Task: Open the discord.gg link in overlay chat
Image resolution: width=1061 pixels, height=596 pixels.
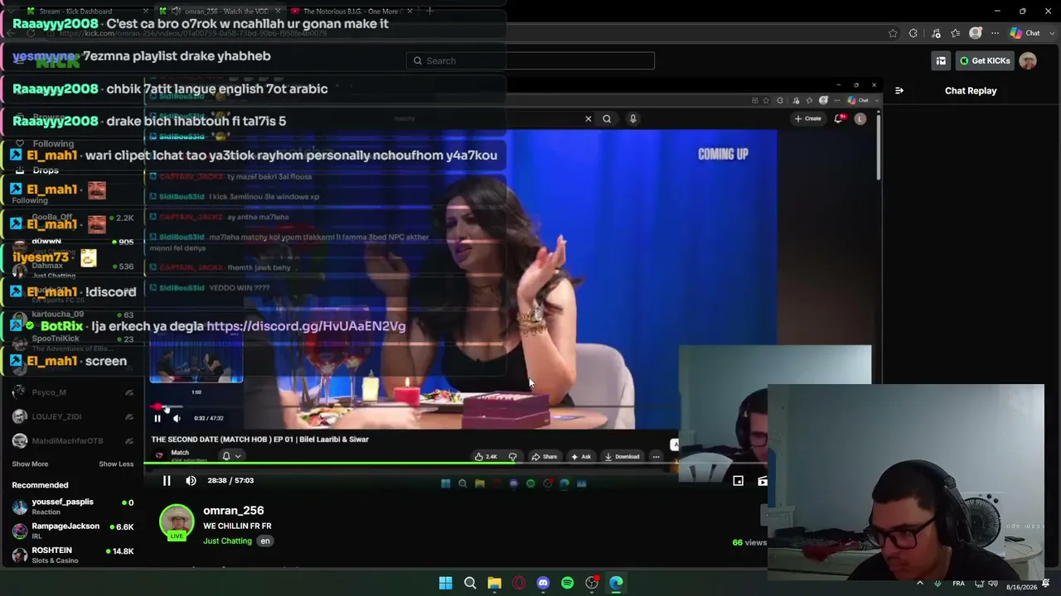Action: (306, 326)
